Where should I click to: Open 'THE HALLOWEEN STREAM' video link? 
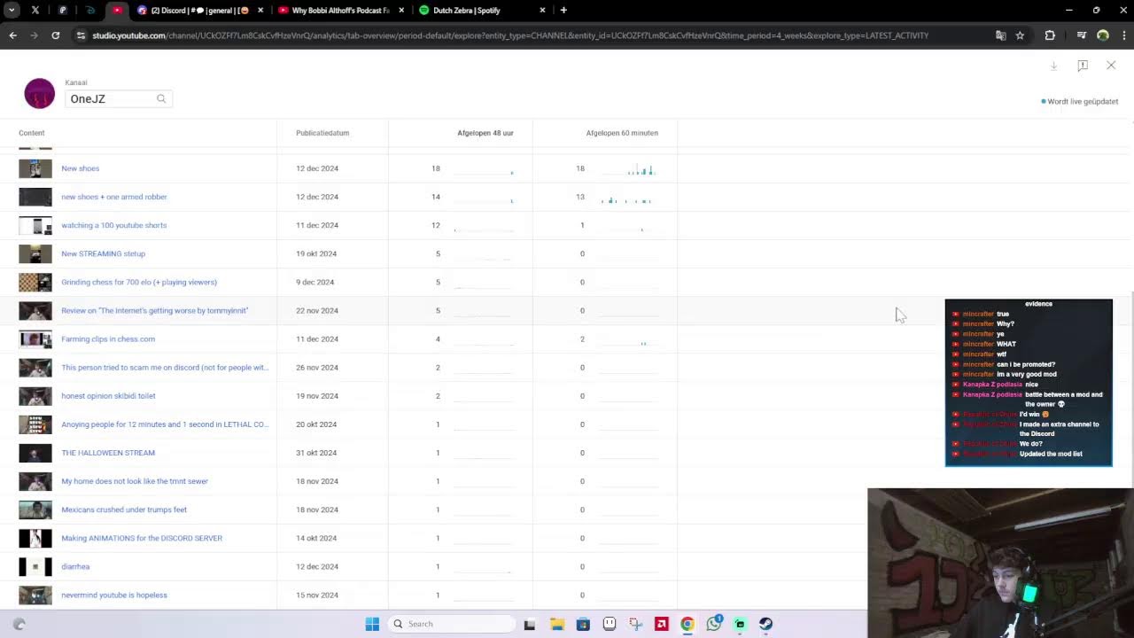click(x=108, y=453)
